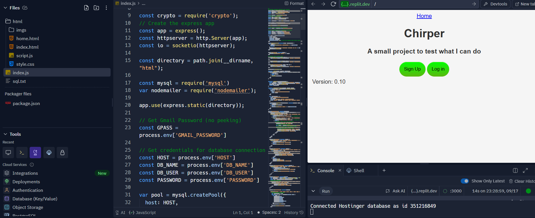Switch to the Shell tab
The height and width of the screenshot is (218, 535).
(359, 170)
